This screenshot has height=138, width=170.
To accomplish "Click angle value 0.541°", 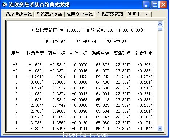I will point(37,88).
